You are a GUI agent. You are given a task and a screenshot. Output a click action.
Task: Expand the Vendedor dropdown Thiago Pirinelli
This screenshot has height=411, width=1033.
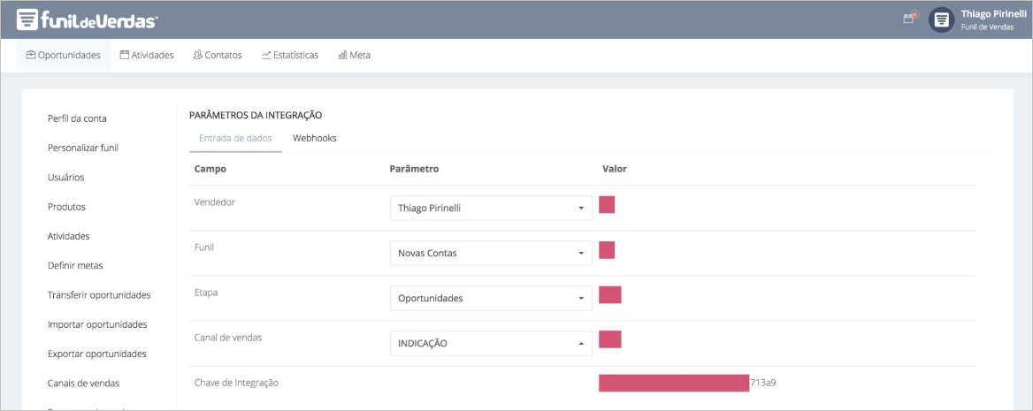490,209
